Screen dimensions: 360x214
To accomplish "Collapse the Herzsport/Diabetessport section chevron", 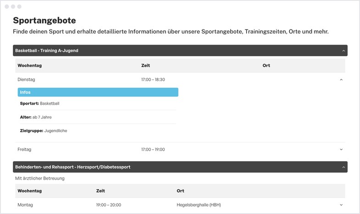I will pyautogui.click(x=343, y=167).
